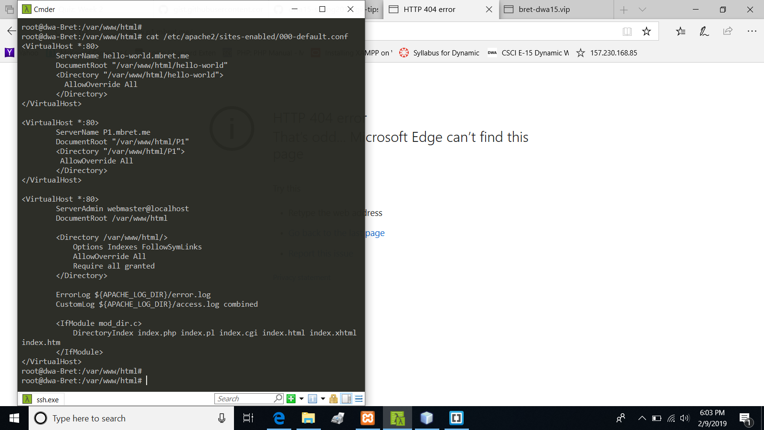
Task: Click the ErrorLog error.log line
Action: pyautogui.click(x=133, y=295)
